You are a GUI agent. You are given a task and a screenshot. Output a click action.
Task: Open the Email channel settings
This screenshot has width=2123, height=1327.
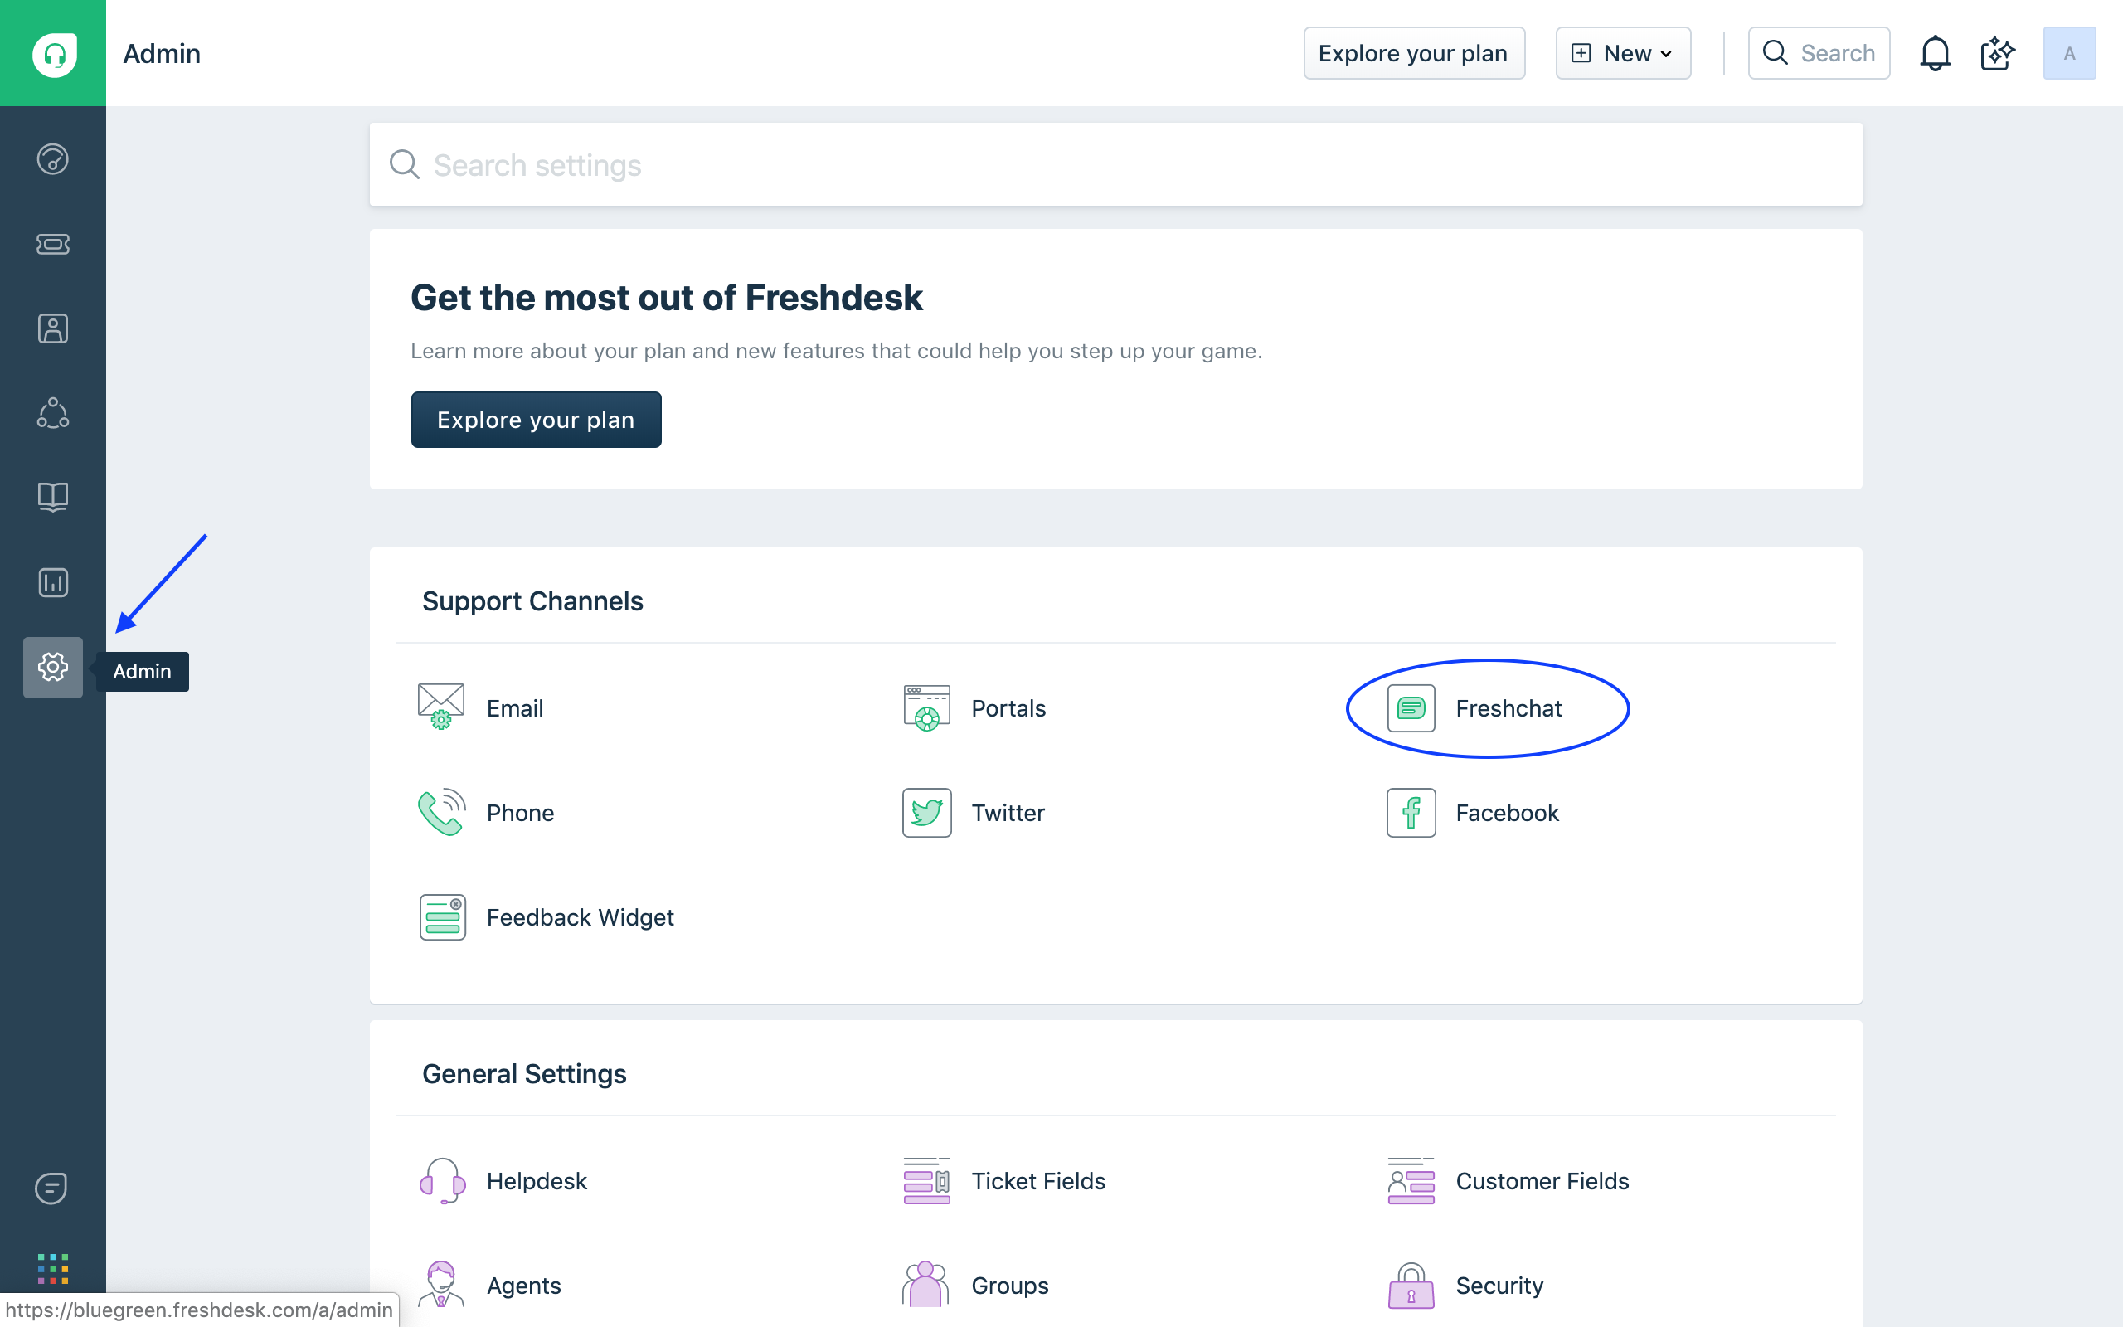point(514,708)
